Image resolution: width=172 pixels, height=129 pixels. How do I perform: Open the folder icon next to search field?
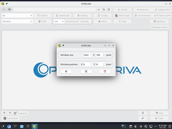pos(104,10)
